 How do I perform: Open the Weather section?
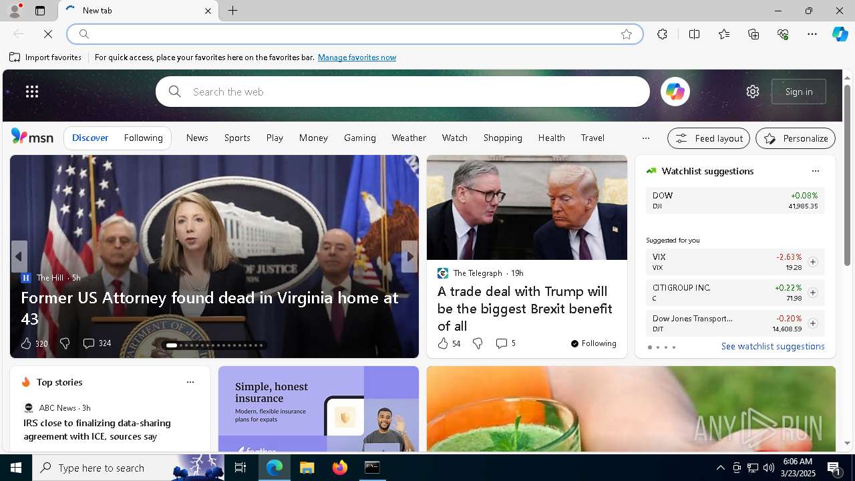click(x=409, y=138)
